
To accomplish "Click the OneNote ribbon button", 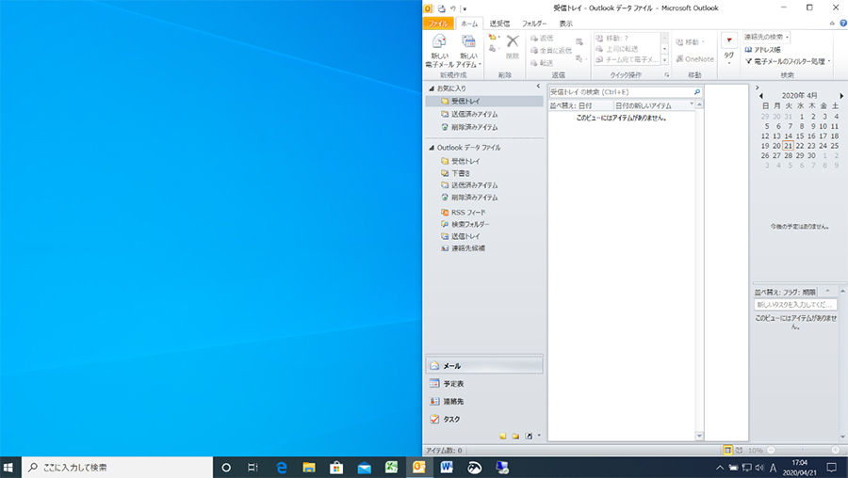I will (694, 59).
